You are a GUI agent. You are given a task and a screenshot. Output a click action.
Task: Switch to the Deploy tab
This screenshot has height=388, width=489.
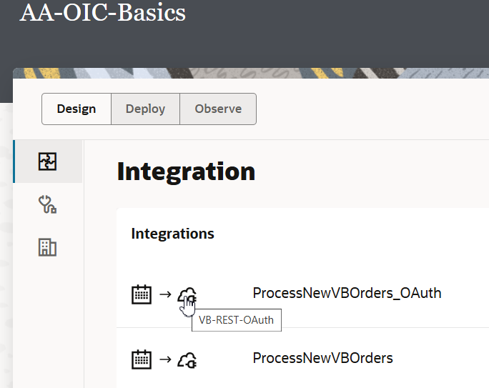pos(145,109)
